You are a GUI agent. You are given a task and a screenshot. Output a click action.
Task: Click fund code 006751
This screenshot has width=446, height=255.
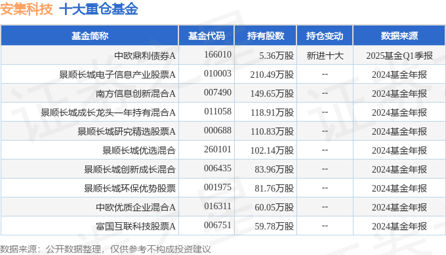tap(218, 225)
